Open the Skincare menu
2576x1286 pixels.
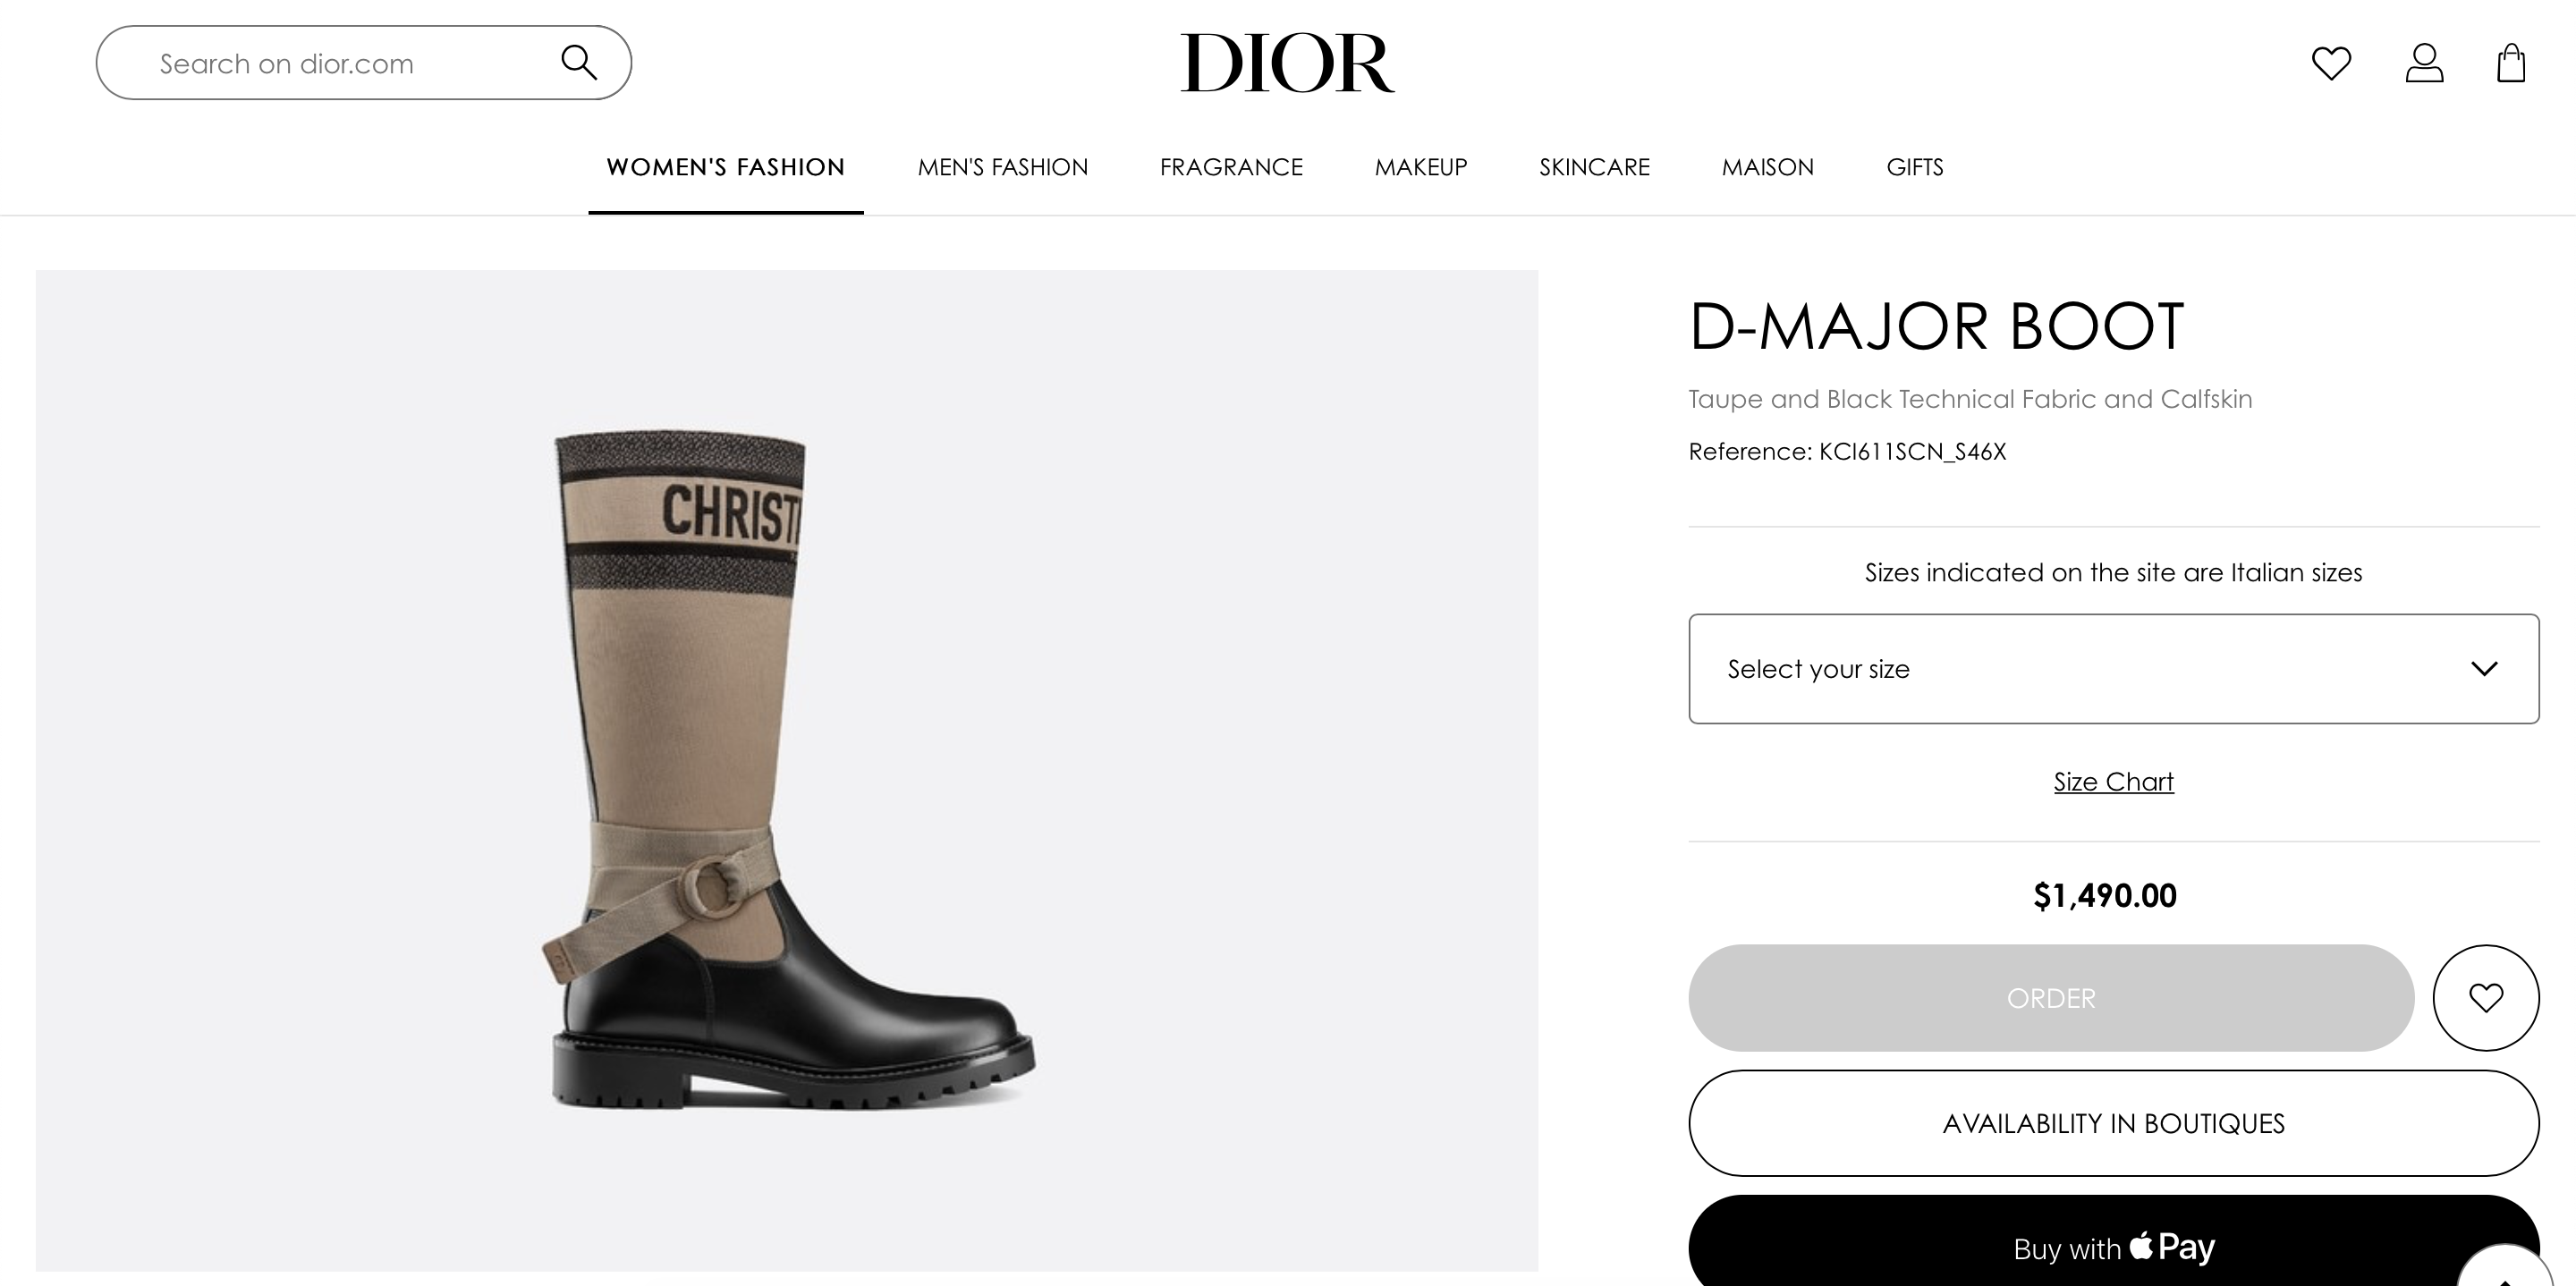point(1594,167)
